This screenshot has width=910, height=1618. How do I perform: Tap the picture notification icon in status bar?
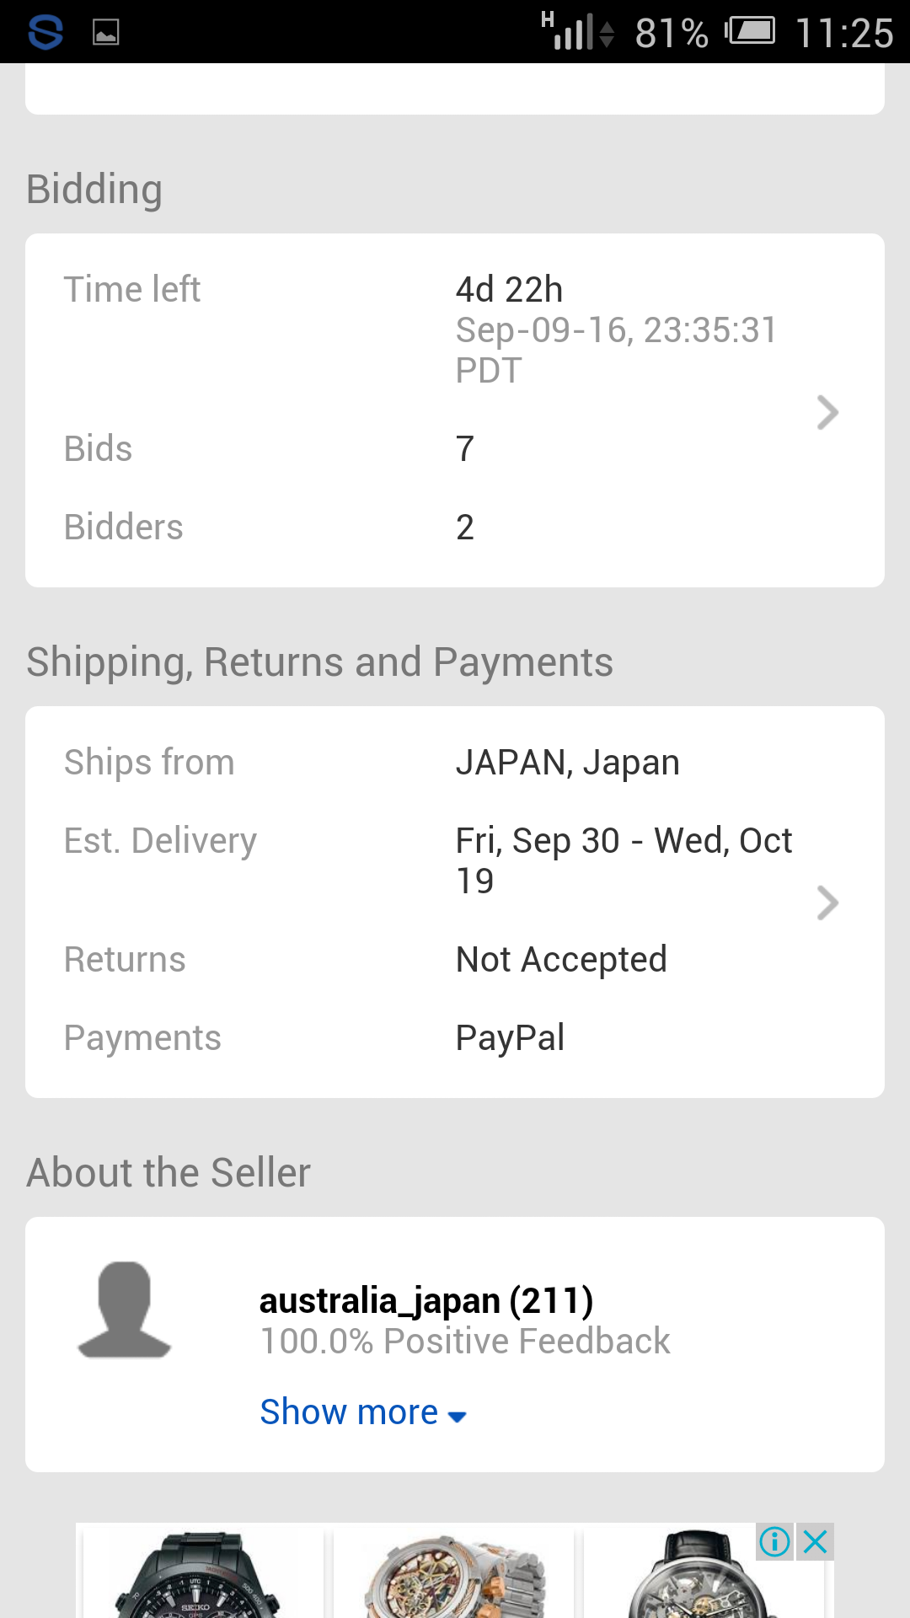(106, 32)
